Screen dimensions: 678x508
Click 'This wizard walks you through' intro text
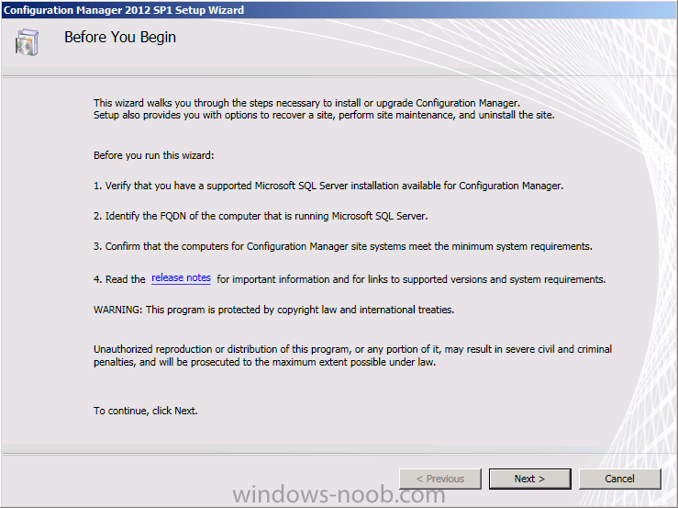coord(324,109)
